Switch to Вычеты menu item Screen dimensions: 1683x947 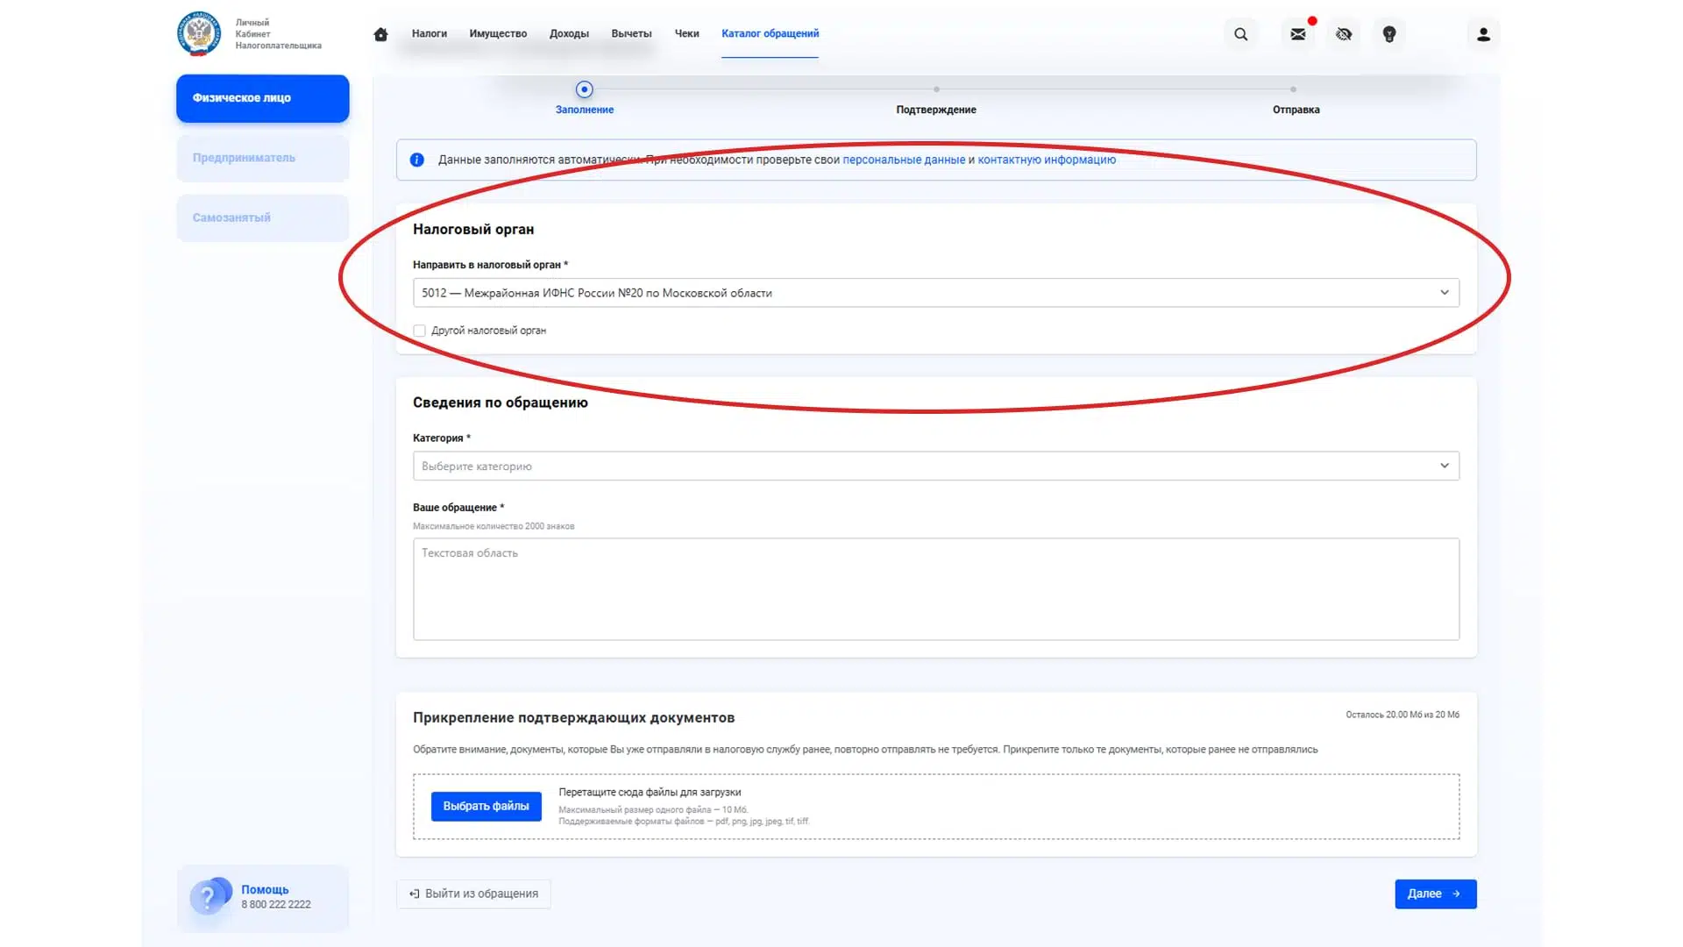pyautogui.click(x=631, y=33)
